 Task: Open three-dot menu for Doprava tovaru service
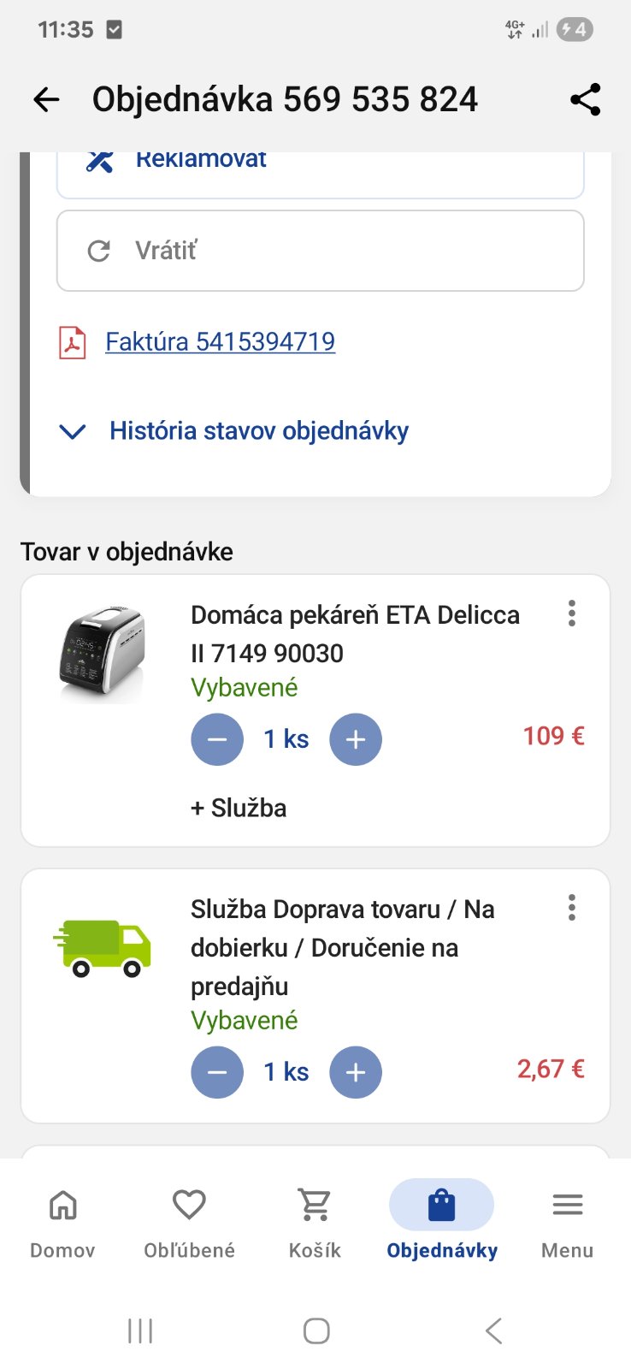[571, 908]
